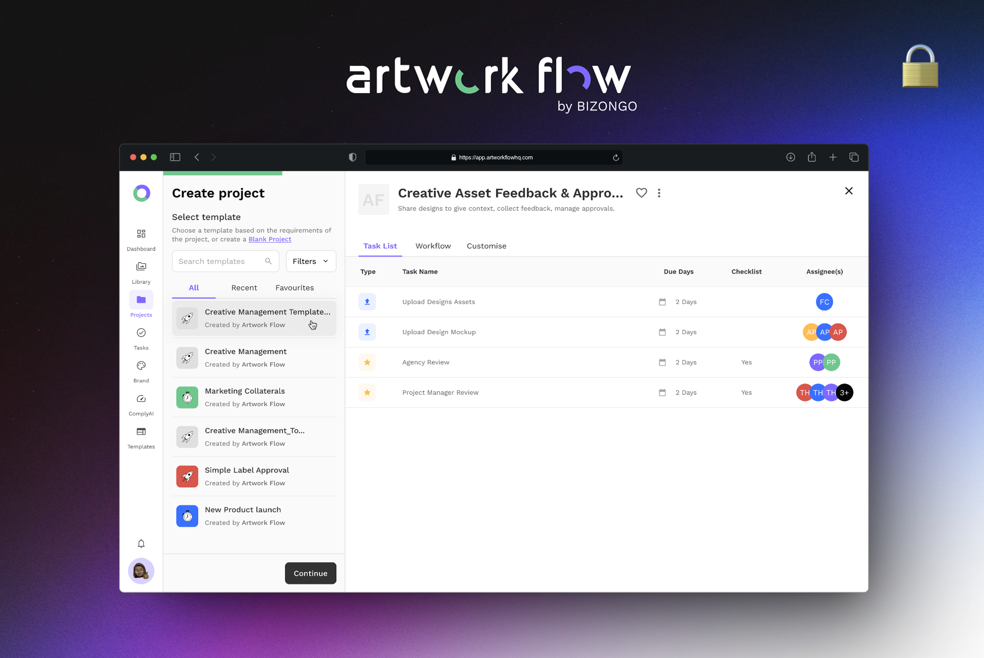Select Creative Management Template... item
This screenshot has width=984, height=658.
[254, 318]
